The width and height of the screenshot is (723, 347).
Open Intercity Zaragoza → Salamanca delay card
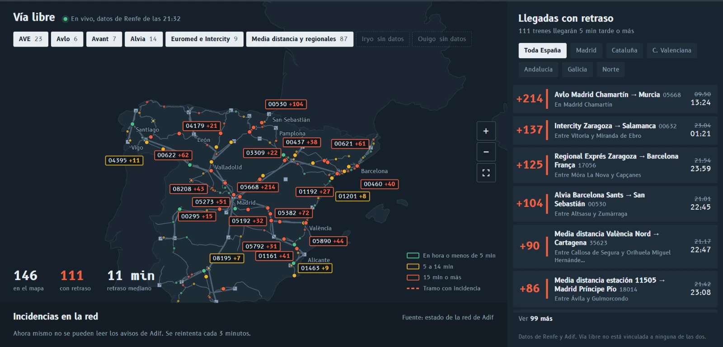click(615, 130)
